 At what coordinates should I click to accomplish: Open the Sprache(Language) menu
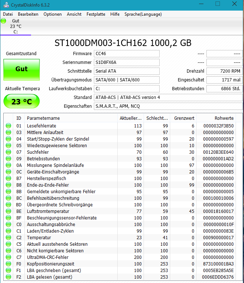[143, 14]
